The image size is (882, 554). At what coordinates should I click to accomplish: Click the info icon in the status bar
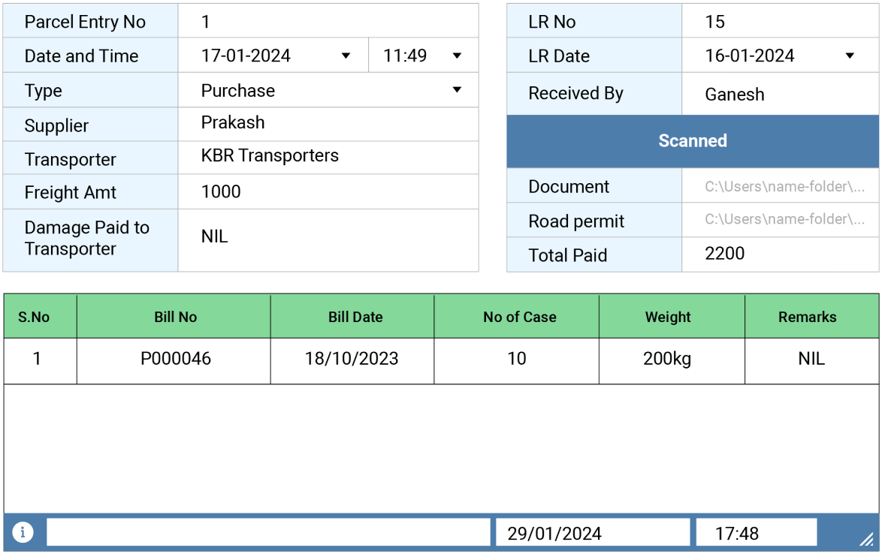[23, 531]
